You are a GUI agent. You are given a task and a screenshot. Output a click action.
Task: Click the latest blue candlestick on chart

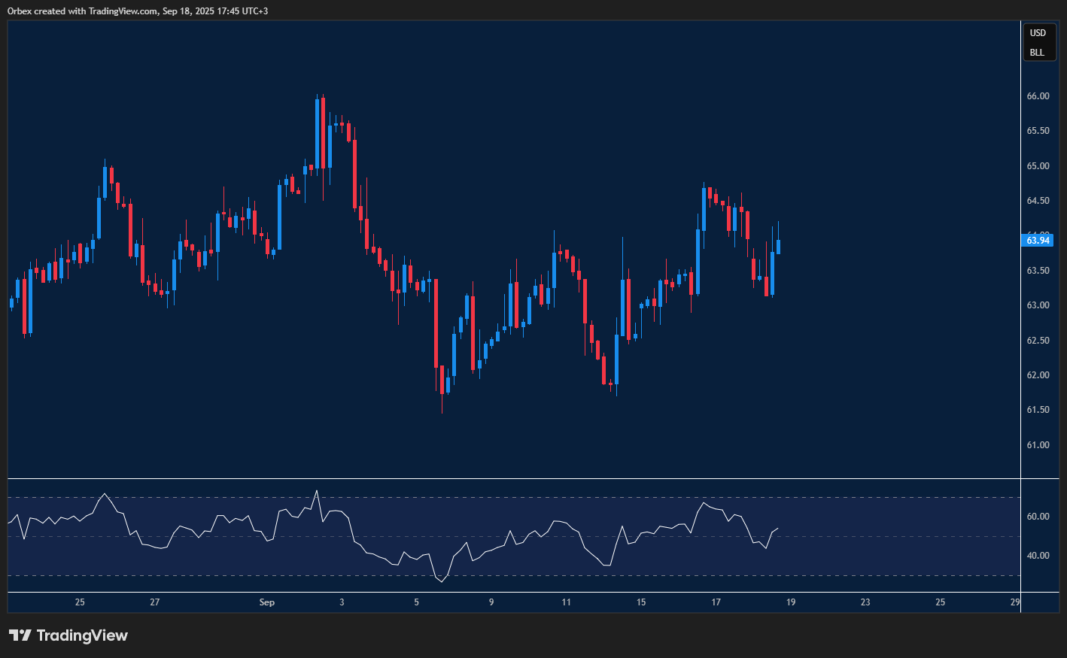pyautogui.click(x=778, y=247)
